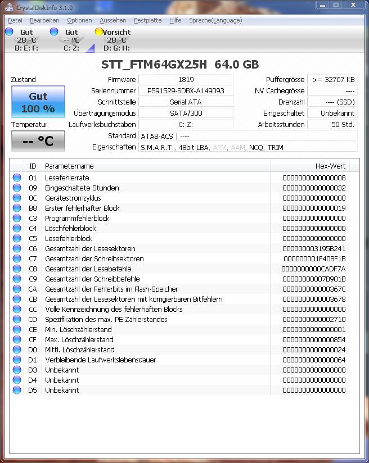Click the temperature display button
This screenshot has width=369, height=463.
[x=38, y=141]
